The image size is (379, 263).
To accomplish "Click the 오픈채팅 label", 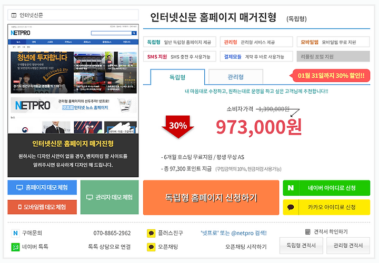I will [x=168, y=247].
